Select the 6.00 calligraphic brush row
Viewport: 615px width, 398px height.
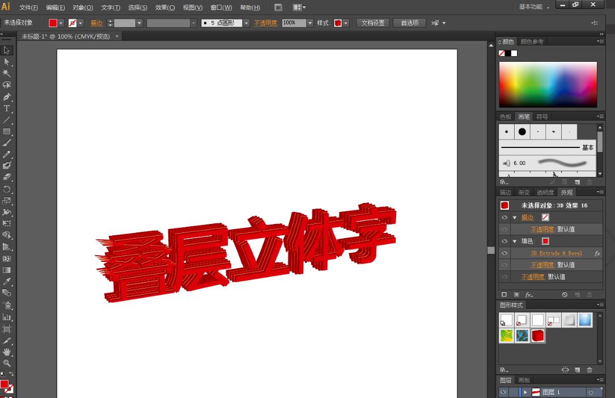547,163
